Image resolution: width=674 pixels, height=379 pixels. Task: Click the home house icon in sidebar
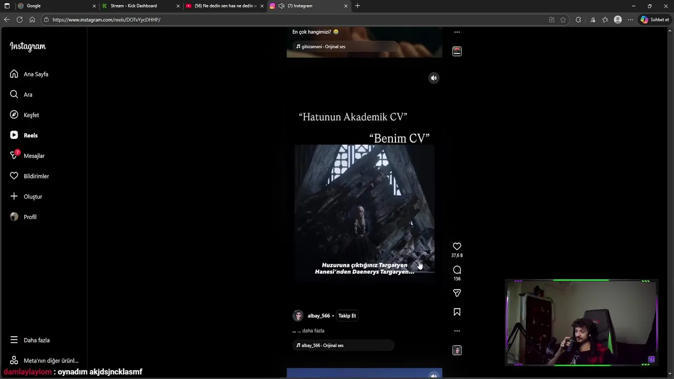[14, 74]
